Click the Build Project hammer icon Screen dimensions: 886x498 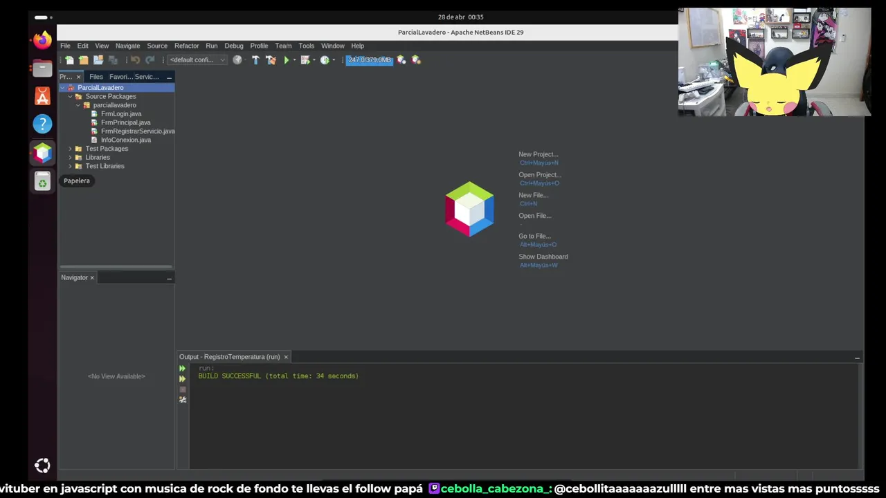coord(255,60)
